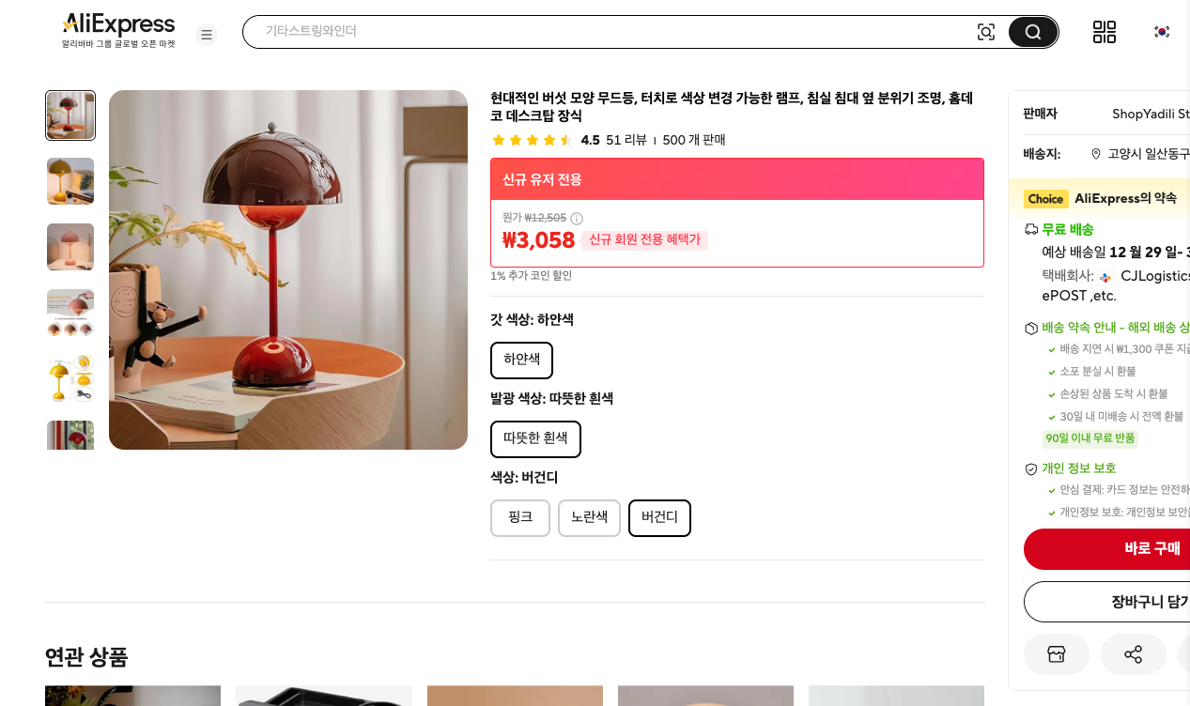The width and height of the screenshot is (1190, 706).
Task: Expand the 개인 정보 보호 section
Action: 1079,468
